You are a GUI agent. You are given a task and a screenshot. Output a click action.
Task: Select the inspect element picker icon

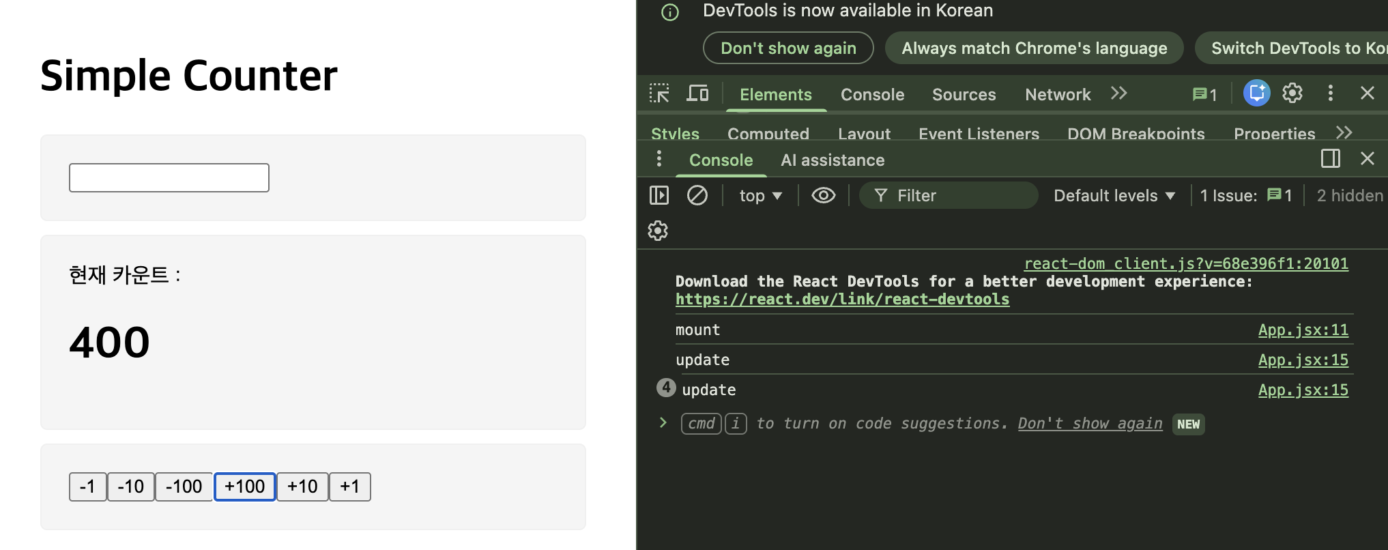[x=659, y=93]
